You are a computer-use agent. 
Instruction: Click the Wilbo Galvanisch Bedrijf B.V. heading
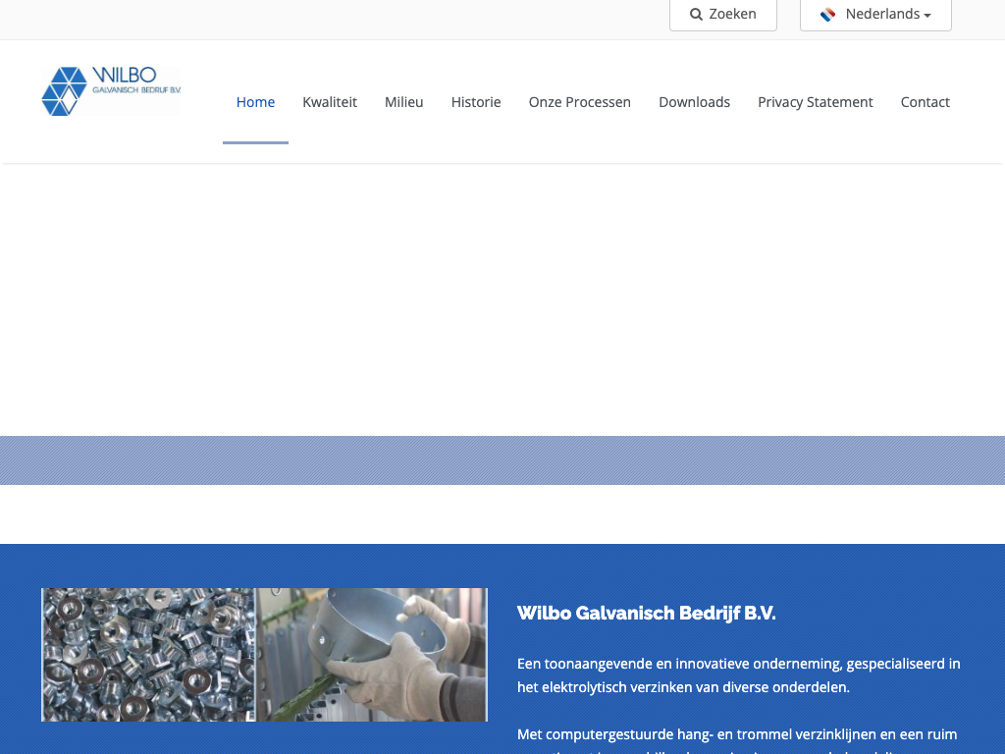[646, 614]
